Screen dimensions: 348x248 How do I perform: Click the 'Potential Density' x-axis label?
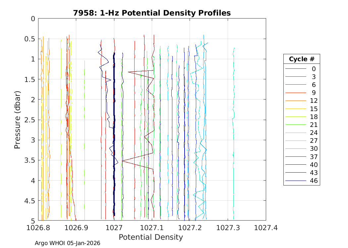150,237
